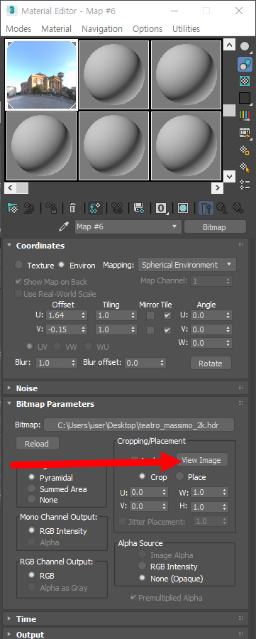This screenshot has height=639, width=256.
Task: Click the Make Unique icon
Action: pos(117,208)
